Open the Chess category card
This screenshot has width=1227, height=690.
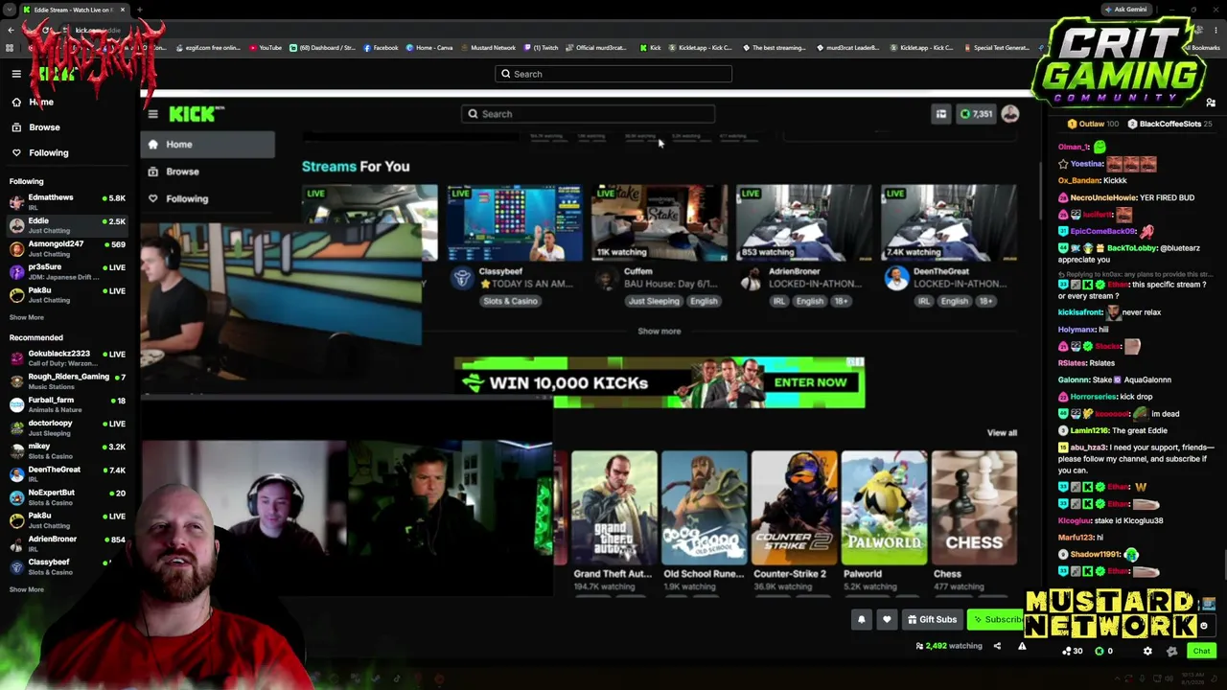tap(974, 508)
